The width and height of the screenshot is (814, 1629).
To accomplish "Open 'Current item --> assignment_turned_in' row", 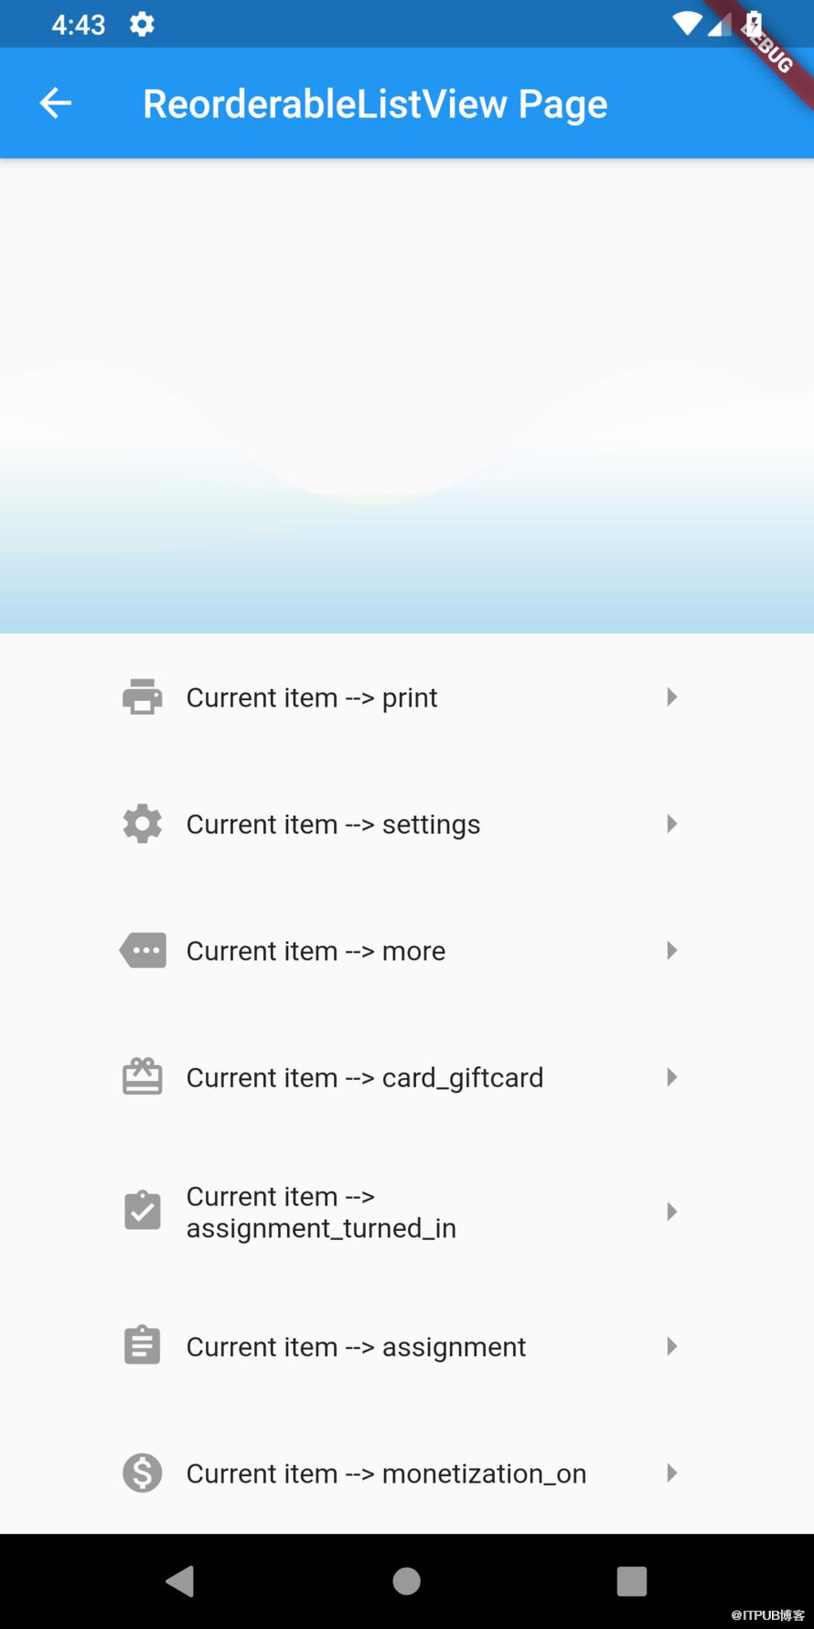I will pos(407,1212).
